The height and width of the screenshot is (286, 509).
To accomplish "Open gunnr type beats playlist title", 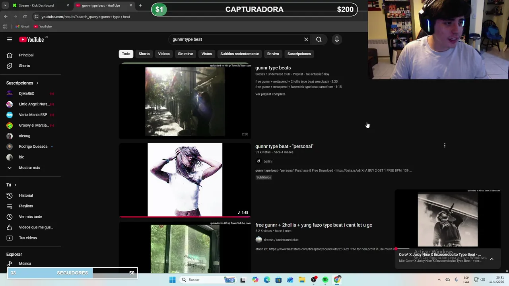I will click(x=273, y=68).
